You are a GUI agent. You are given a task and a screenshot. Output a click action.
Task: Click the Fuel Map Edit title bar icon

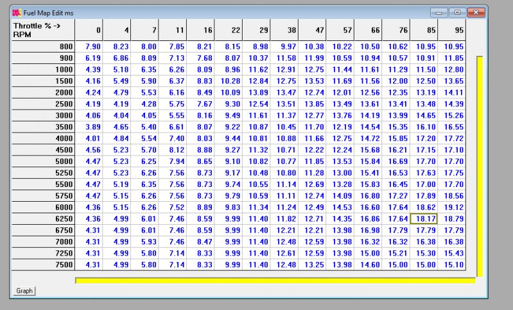tap(17, 13)
